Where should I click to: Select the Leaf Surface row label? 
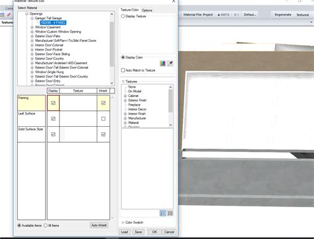[26, 114]
